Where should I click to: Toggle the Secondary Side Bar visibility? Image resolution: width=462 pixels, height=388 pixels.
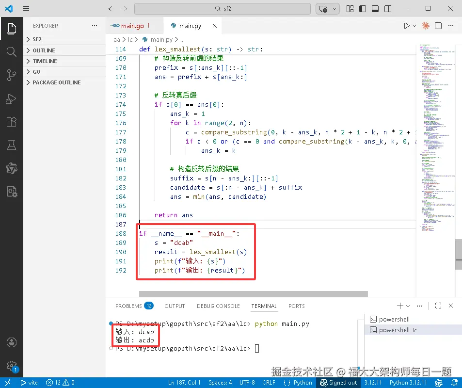387,9
